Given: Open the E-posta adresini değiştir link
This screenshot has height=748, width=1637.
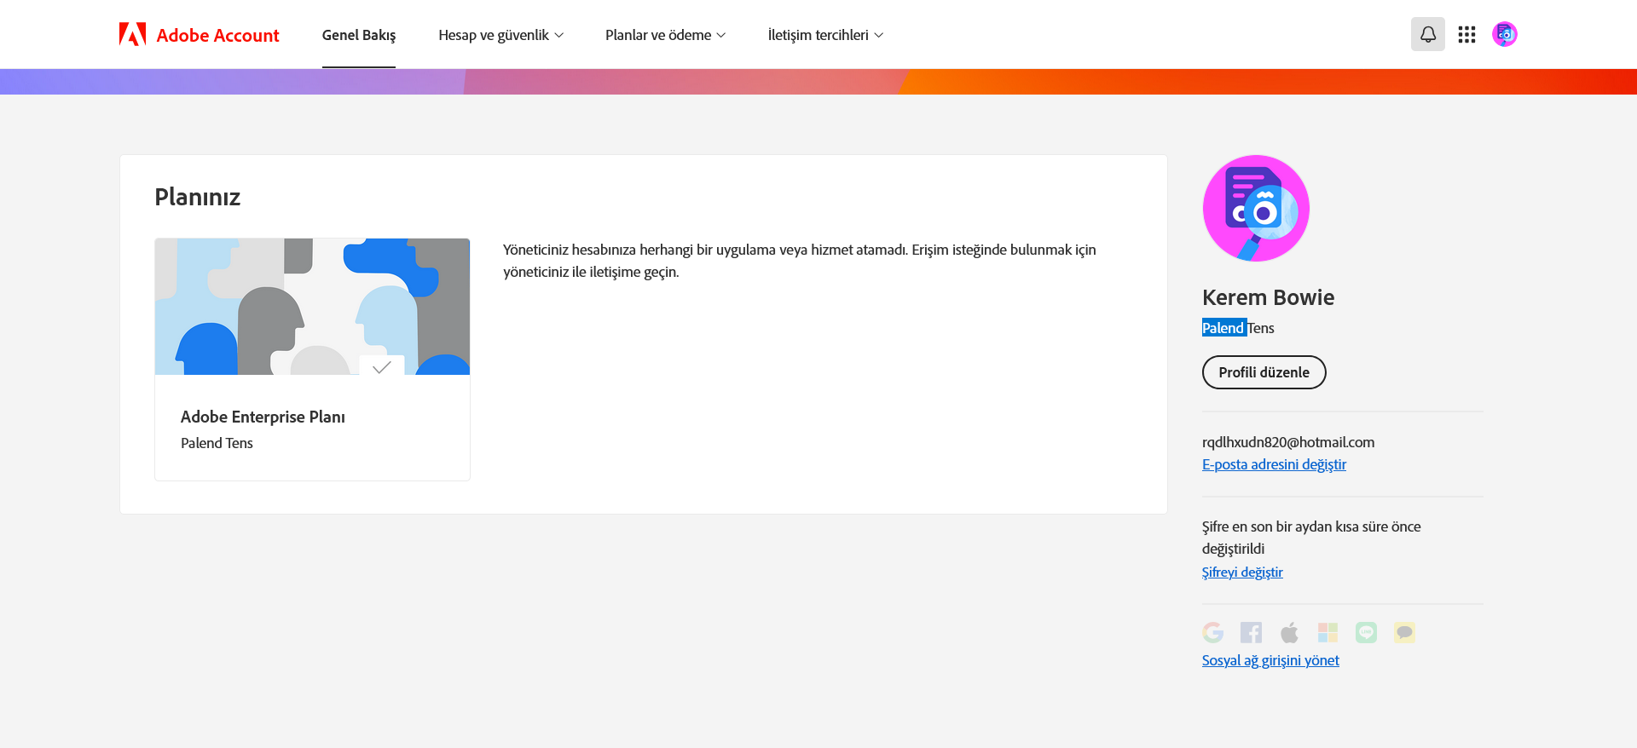Looking at the screenshot, I should (x=1274, y=464).
